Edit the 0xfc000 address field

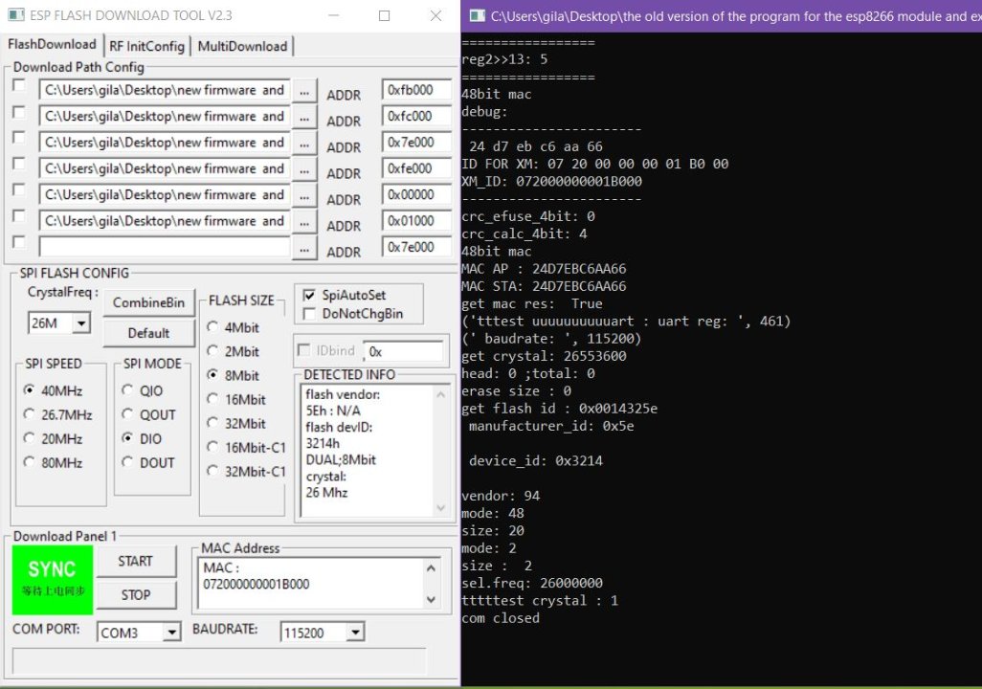click(416, 116)
